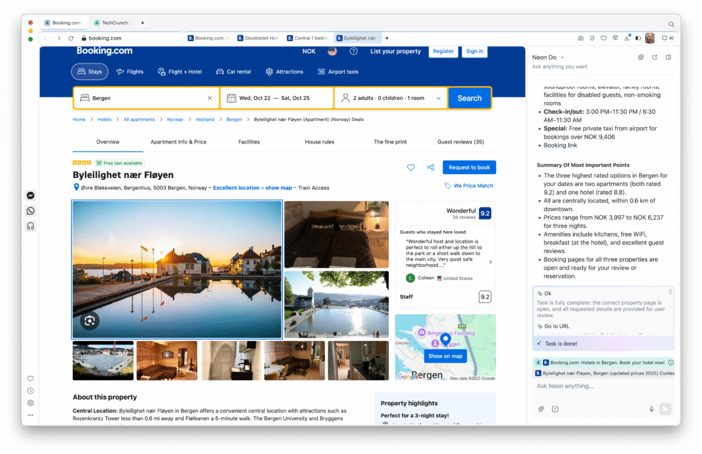
Task: Toggle the heart favorites icon in the toolbar
Action: (603, 38)
